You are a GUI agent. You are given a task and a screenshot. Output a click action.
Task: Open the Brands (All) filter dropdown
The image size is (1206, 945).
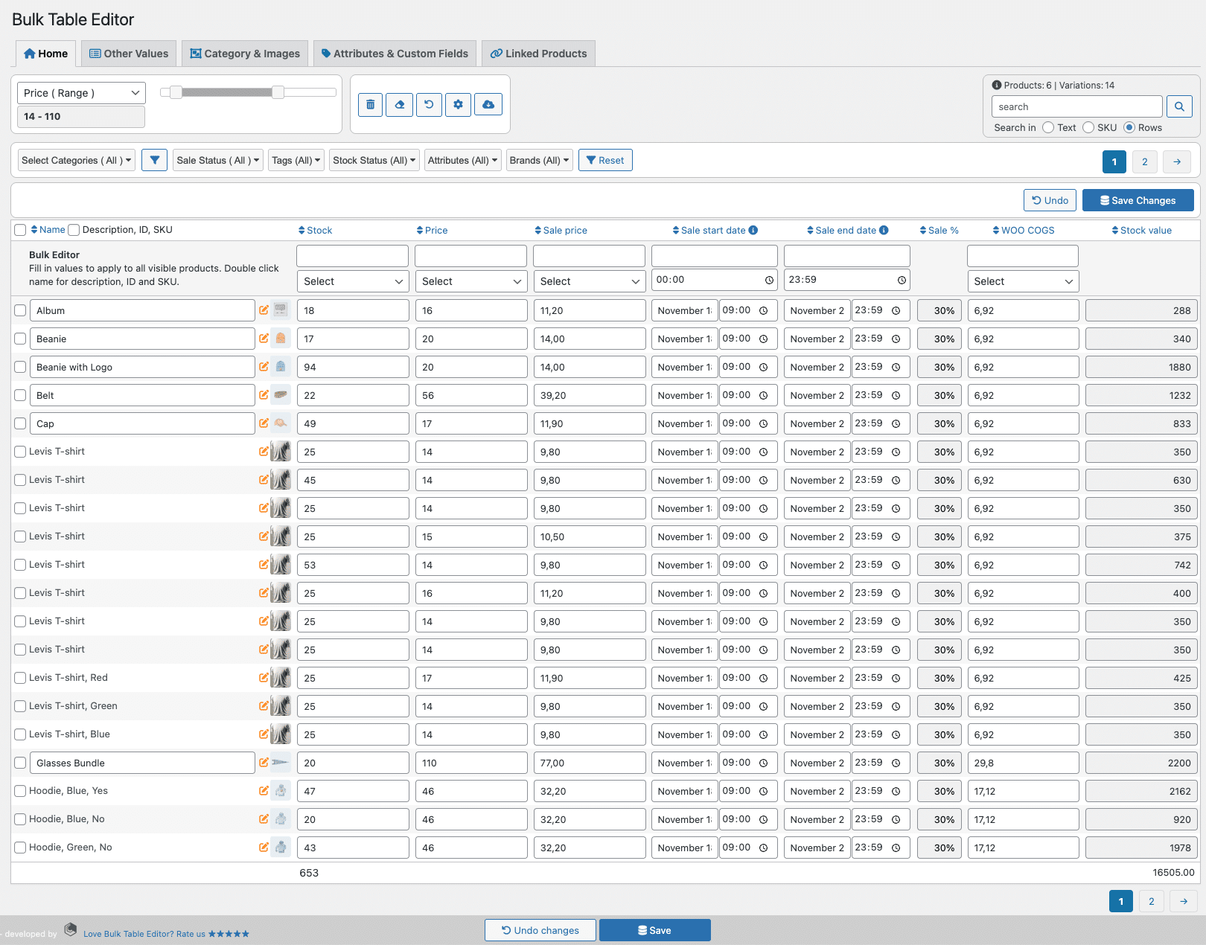click(539, 160)
